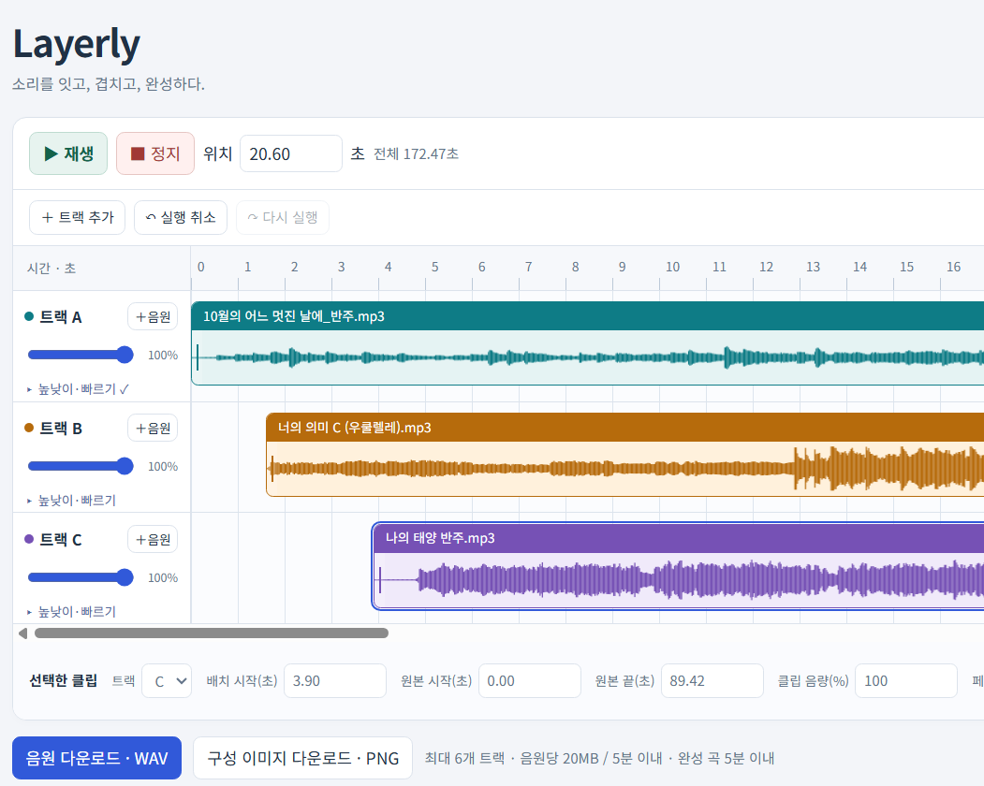Undo with the 실행 취소 button
This screenshot has height=786, width=984.
pos(181,218)
